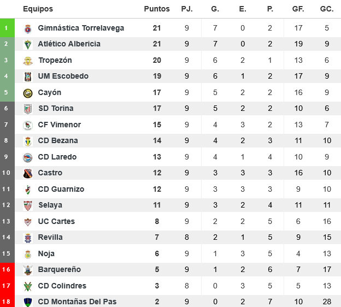Sort table by Puntos column header
This screenshot has height=307, width=341.
click(157, 9)
